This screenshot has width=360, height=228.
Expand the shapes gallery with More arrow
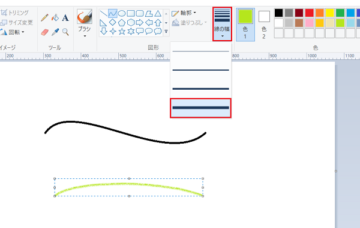[166, 32]
